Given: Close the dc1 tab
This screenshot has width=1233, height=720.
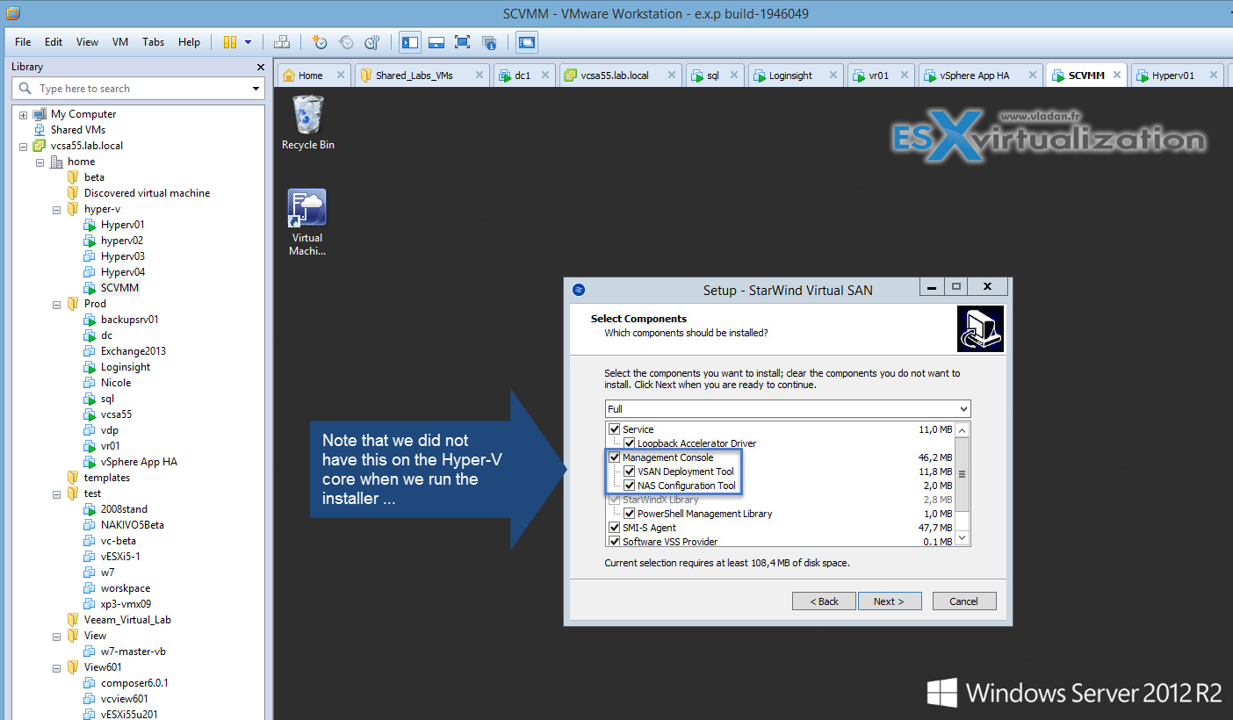Looking at the screenshot, I should tap(545, 76).
